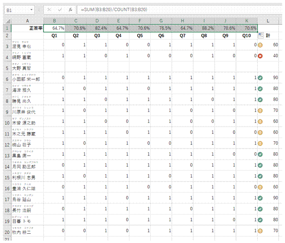Select the name cell 牧内 耕二
The image size is (285, 243).
[27, 231]
